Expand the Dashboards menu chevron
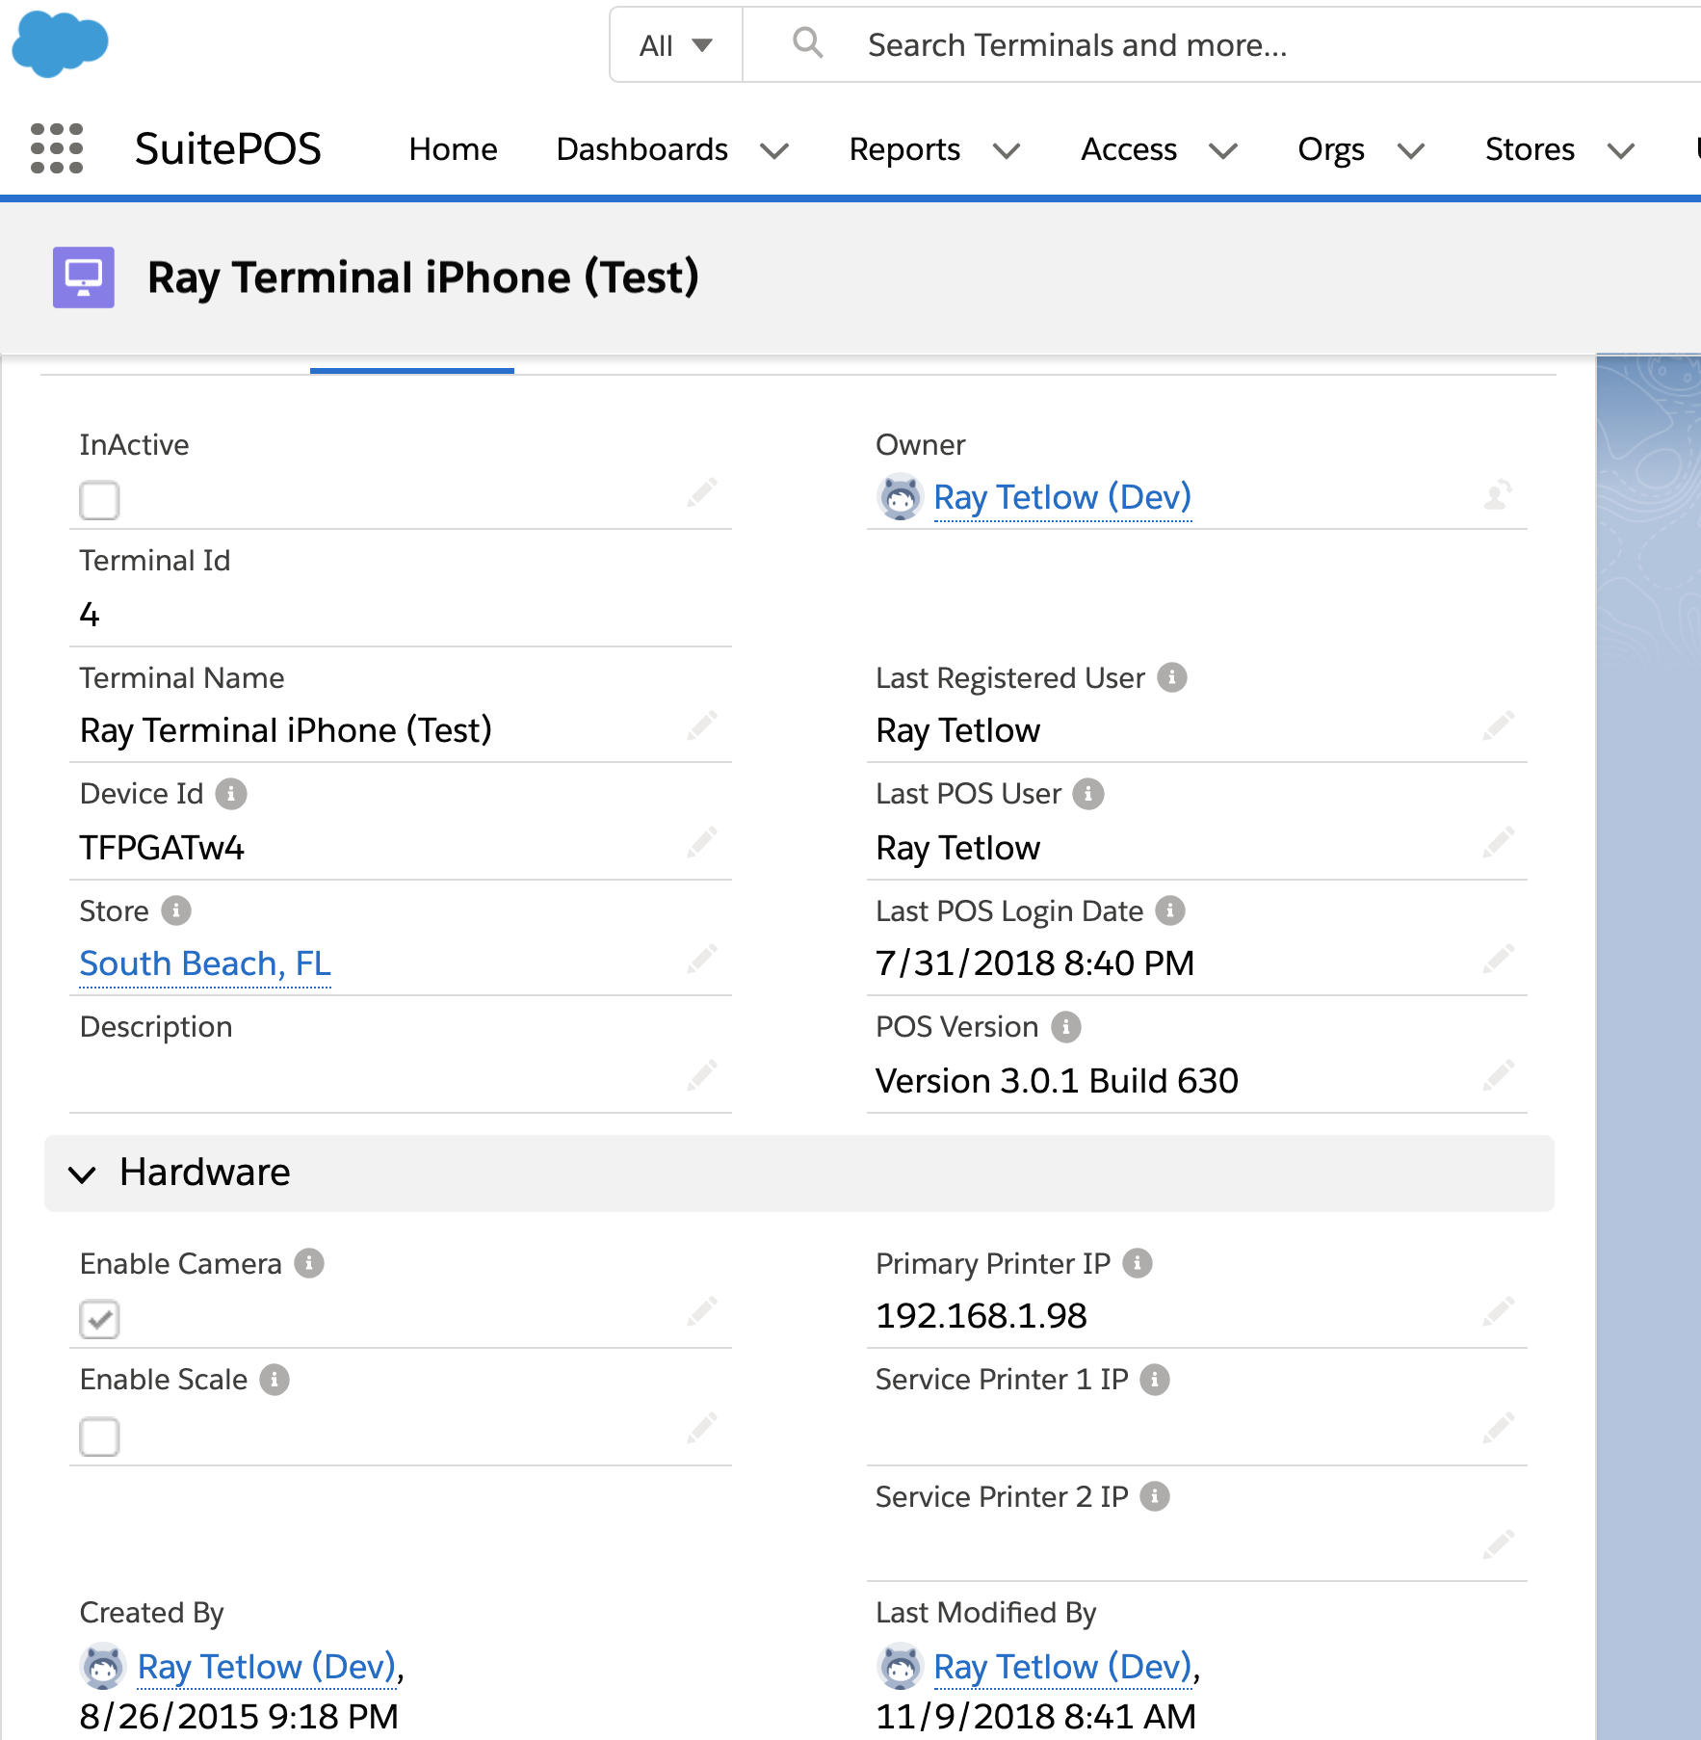The height and width of the screenshot is (1740, 1701). point(774,150)
